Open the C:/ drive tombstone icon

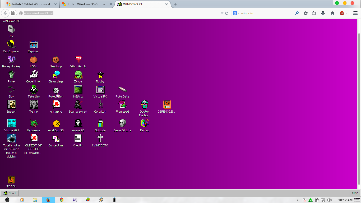pyautogui.click(x=11, y=29)
